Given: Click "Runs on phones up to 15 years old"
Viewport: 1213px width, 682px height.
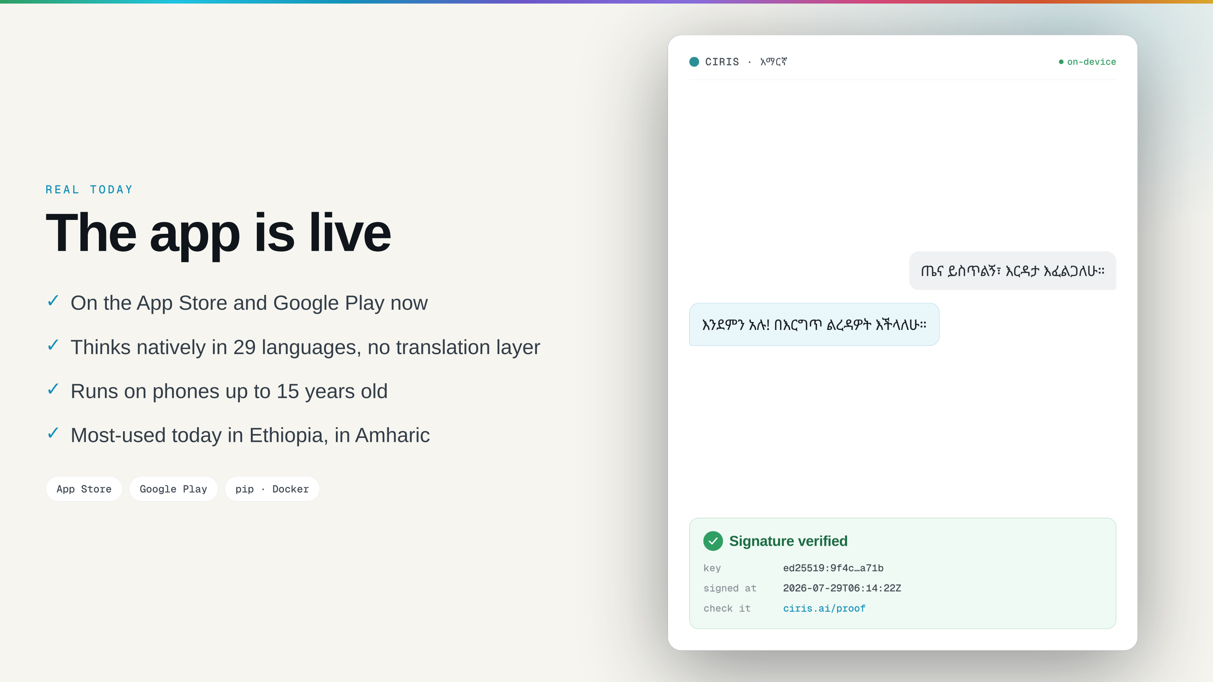Looking at the screenshot, I should [x=229, y=391].
